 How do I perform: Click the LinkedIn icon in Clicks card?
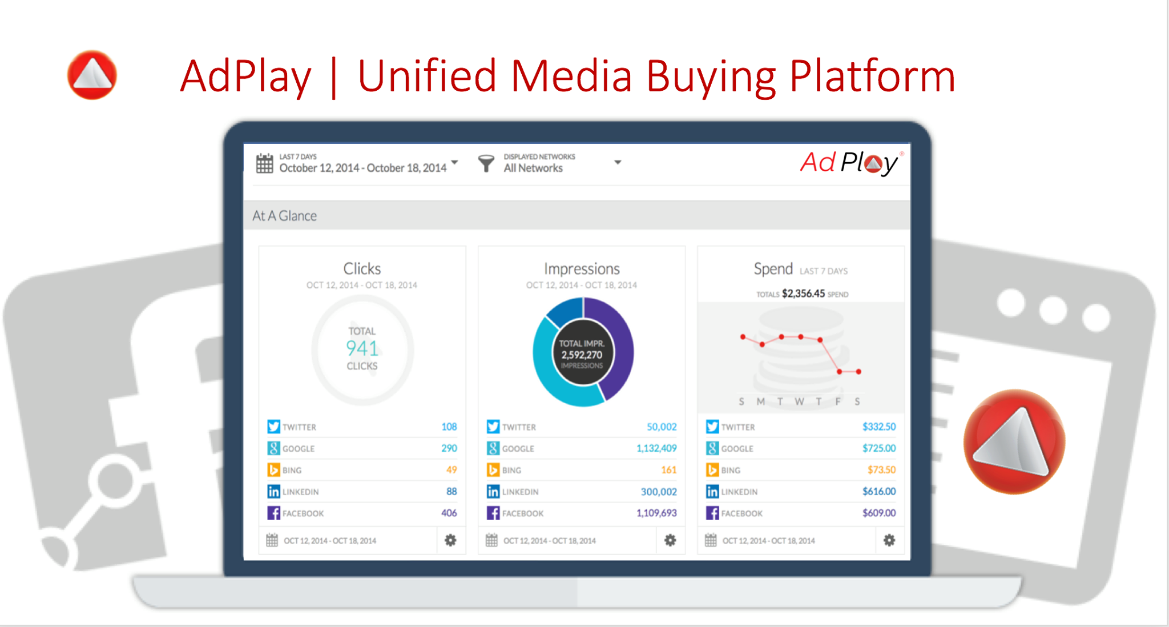274,492
